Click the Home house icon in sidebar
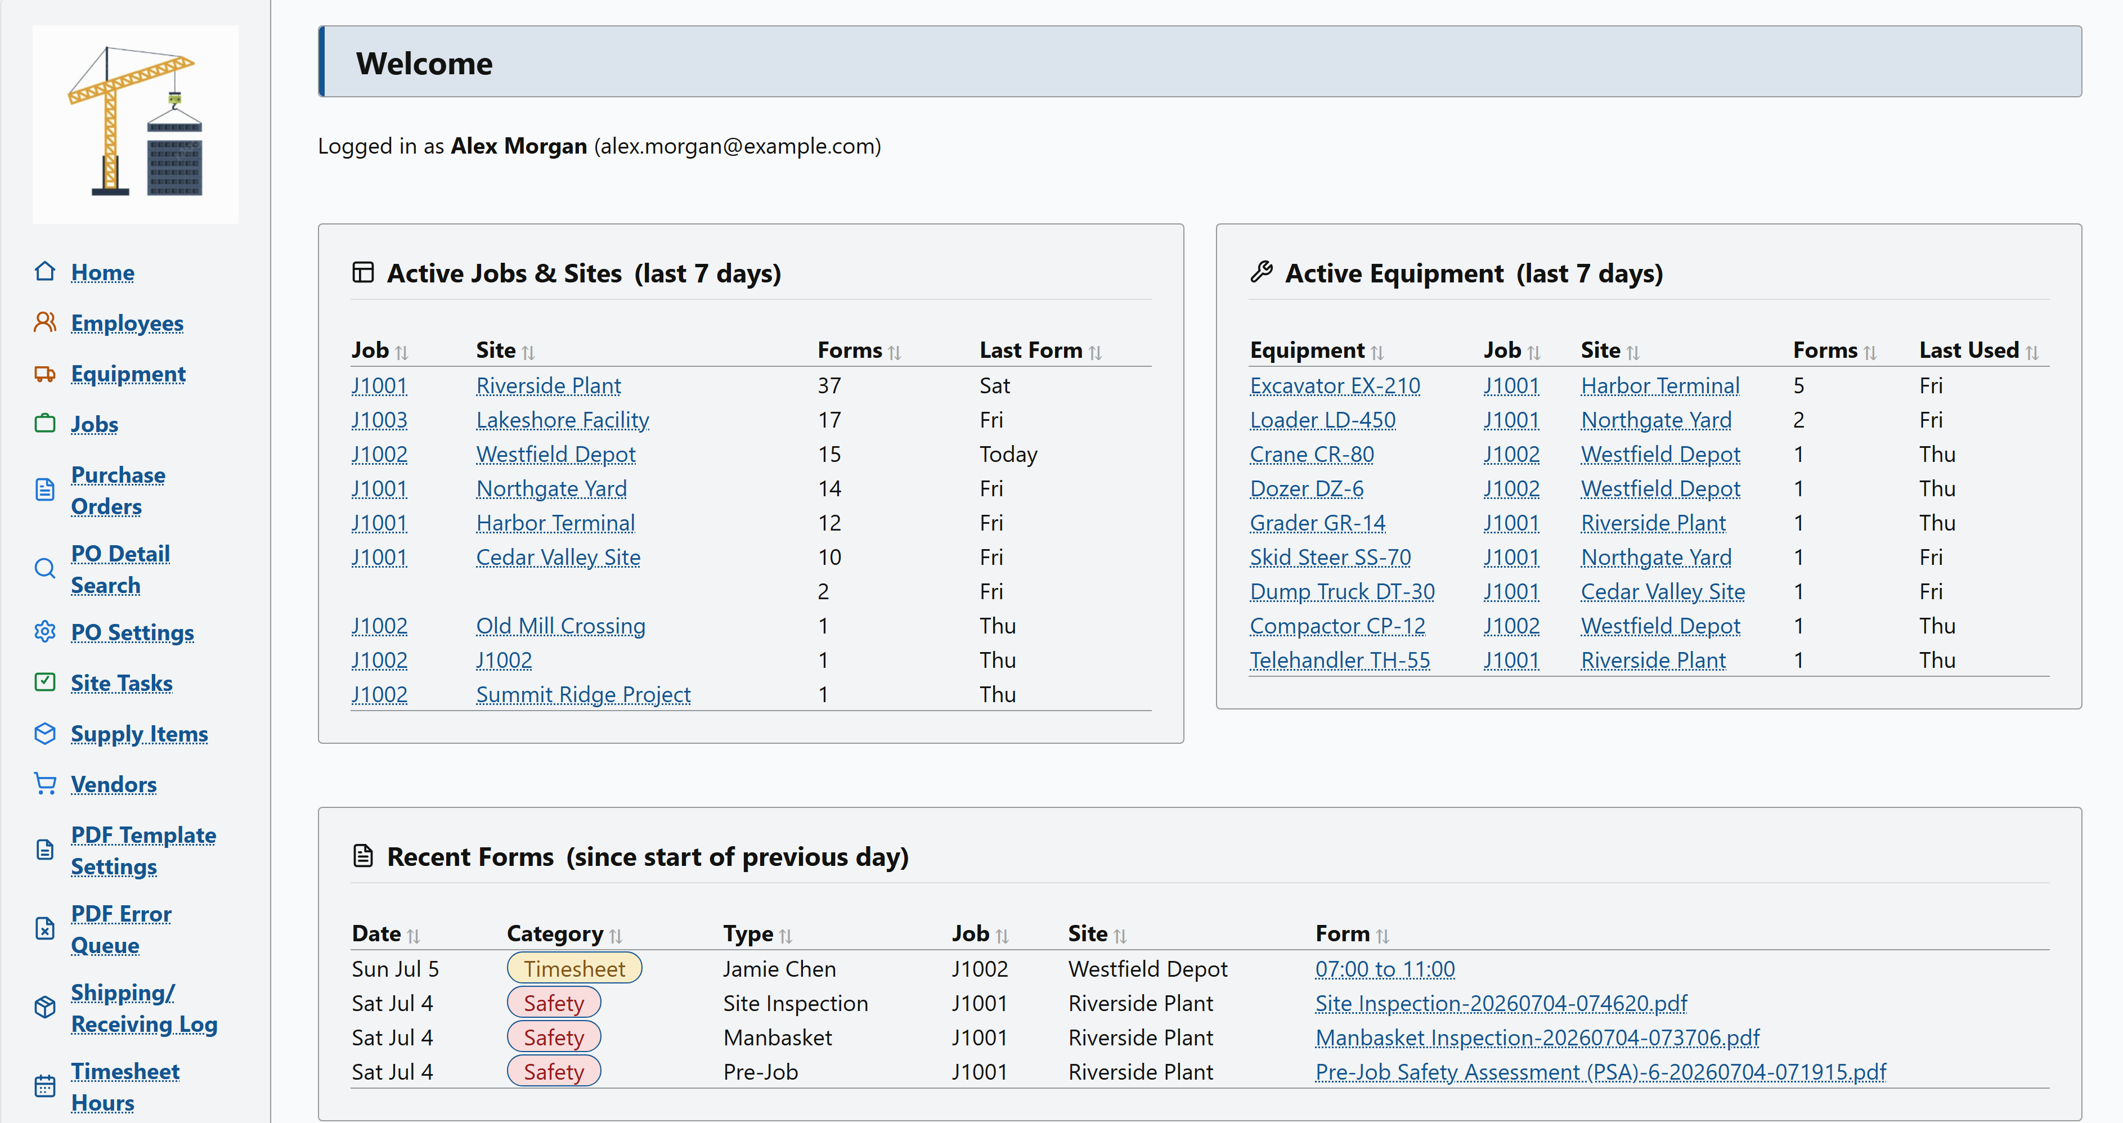The image size is (2123, 1123). pos(46,272)
